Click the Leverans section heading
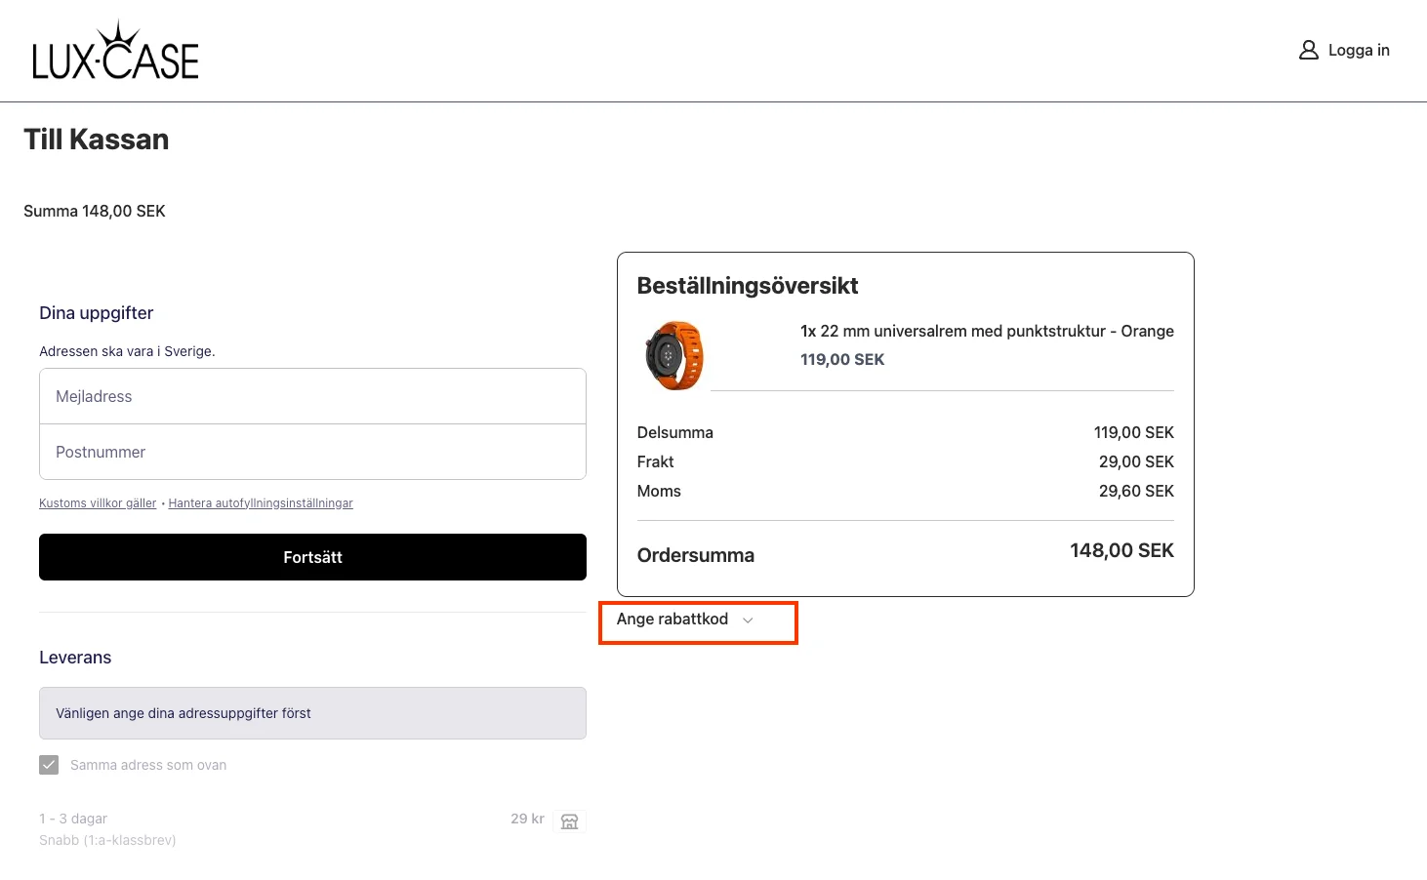Screen dimensions: 1427x880 [x=75, y=658]
